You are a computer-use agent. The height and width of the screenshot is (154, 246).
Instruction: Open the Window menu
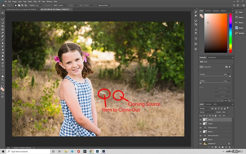49,2
